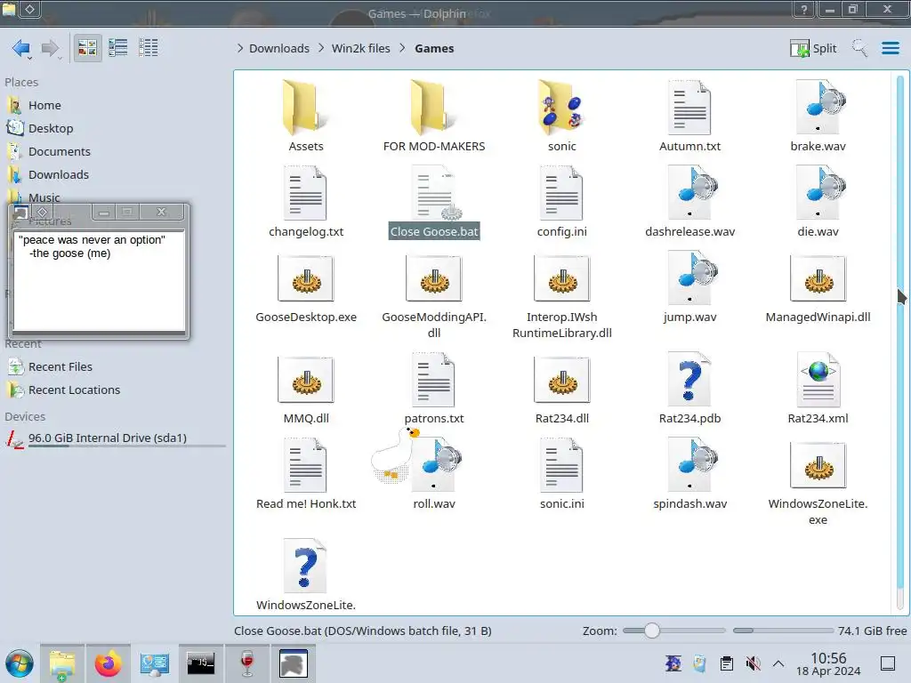The image size is (911, 683).
Task: Select Rat234.dll file
Action: coord(562,390)
